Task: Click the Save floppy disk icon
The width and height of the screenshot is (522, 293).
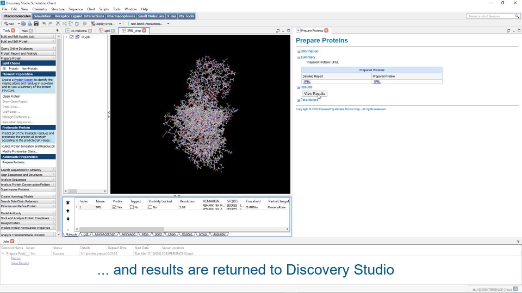Action: (x=36, y=23)
